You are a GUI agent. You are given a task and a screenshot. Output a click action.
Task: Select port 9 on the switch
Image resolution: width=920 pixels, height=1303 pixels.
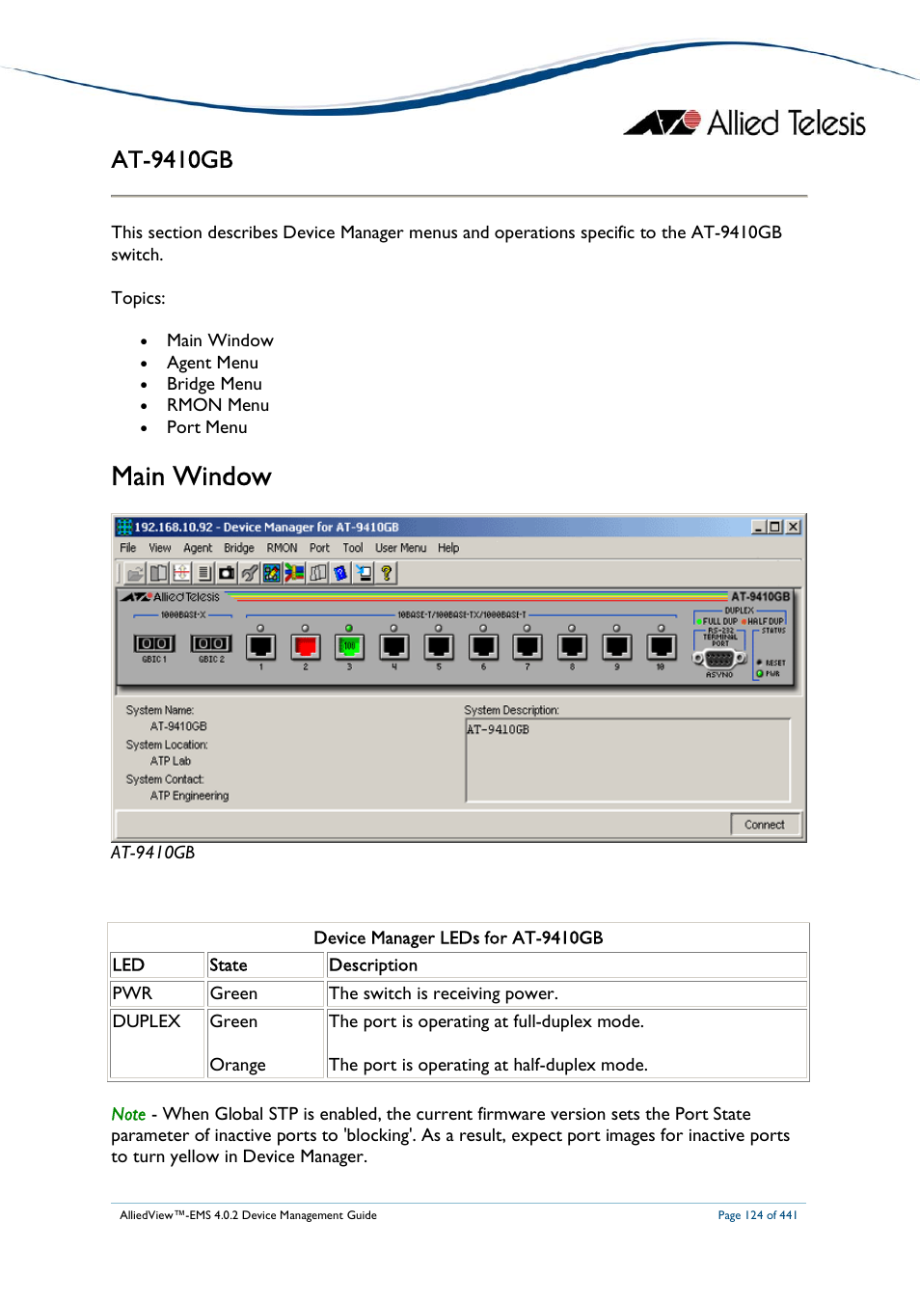click(617, 646)
